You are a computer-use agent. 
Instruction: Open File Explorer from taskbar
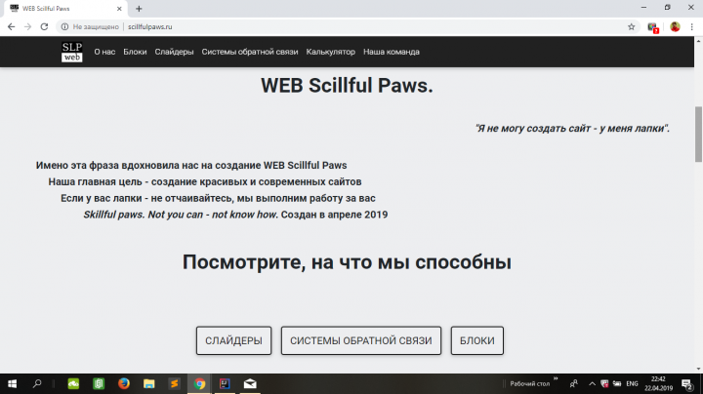tap(148, 383)
